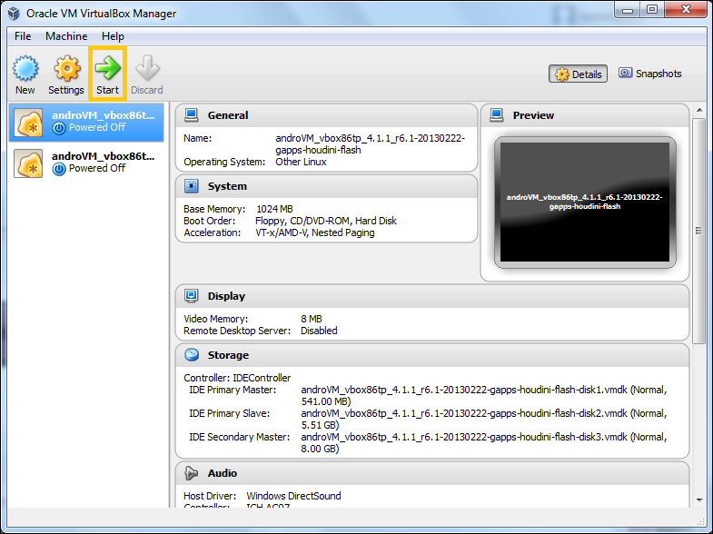Open the Help menu

[x=113, y=36]
